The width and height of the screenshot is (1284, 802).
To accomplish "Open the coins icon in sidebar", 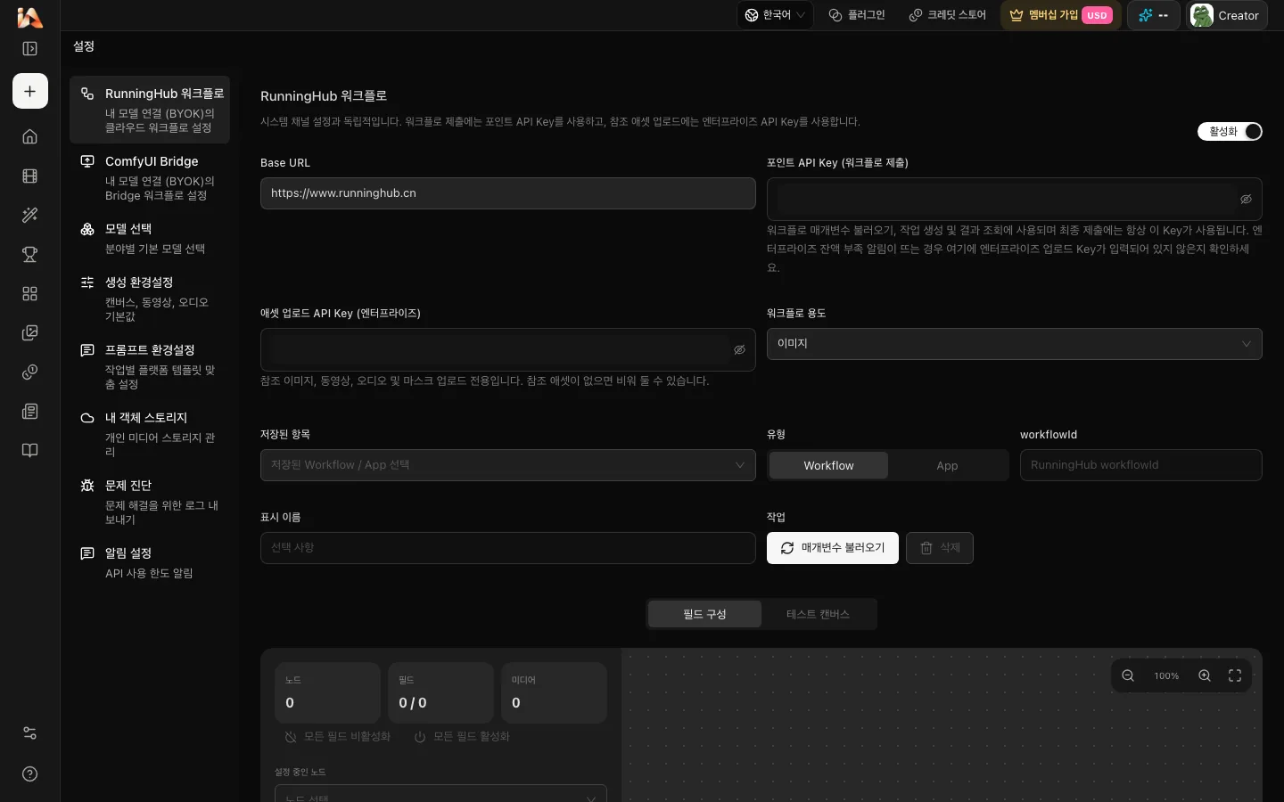I will tap(29, 372).
